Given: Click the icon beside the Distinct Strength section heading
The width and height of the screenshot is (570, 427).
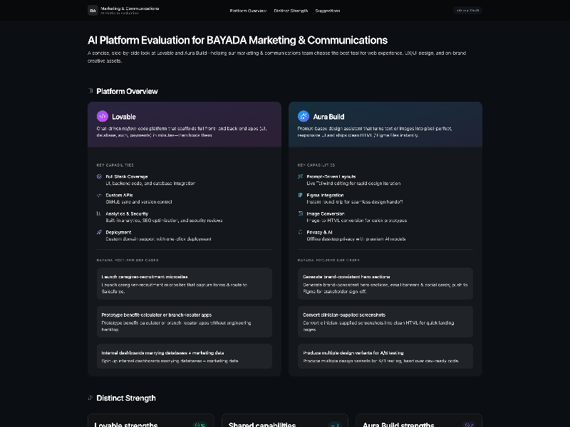Looking at the screenshot, I should click(90, 398).
